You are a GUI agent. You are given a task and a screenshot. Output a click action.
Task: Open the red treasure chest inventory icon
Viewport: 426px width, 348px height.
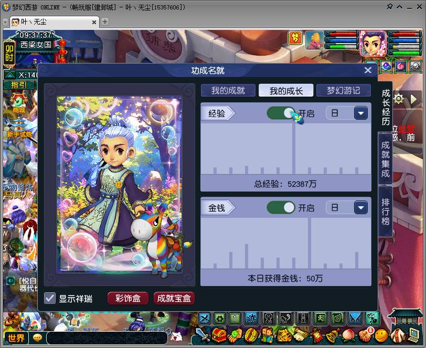click(x=219, y=335)
